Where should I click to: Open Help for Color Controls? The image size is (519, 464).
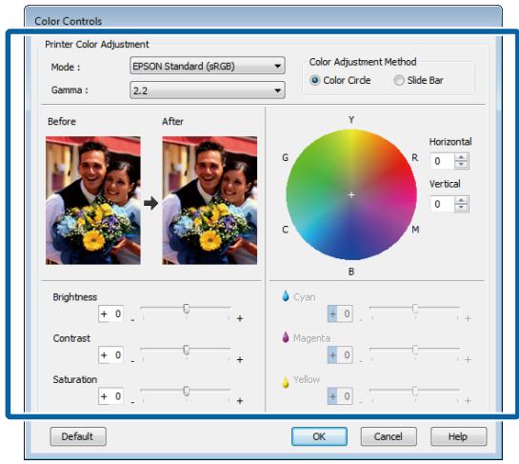coord(458,436)
